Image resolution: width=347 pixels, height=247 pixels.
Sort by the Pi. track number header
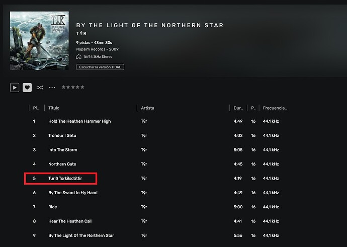(36, 108)
